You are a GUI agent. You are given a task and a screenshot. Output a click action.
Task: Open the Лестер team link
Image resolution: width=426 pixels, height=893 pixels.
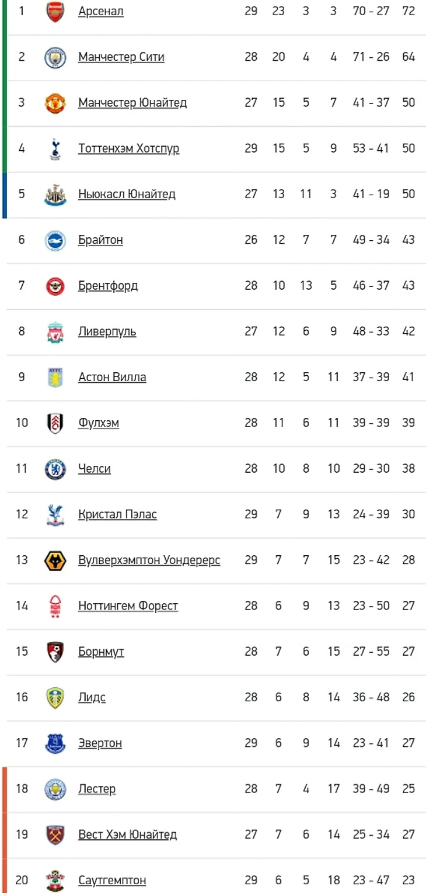pyautogui.click(x=97, y=789)
